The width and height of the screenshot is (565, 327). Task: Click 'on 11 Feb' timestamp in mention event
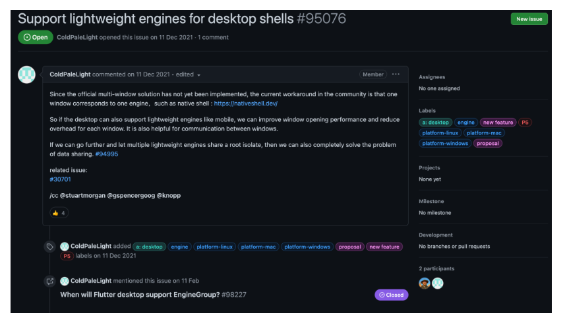[185, 281]
